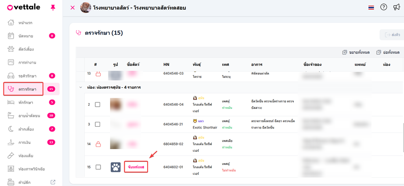Click the แพทย์ column header
This screenshot has height=186, width=404.
point(360,64)
